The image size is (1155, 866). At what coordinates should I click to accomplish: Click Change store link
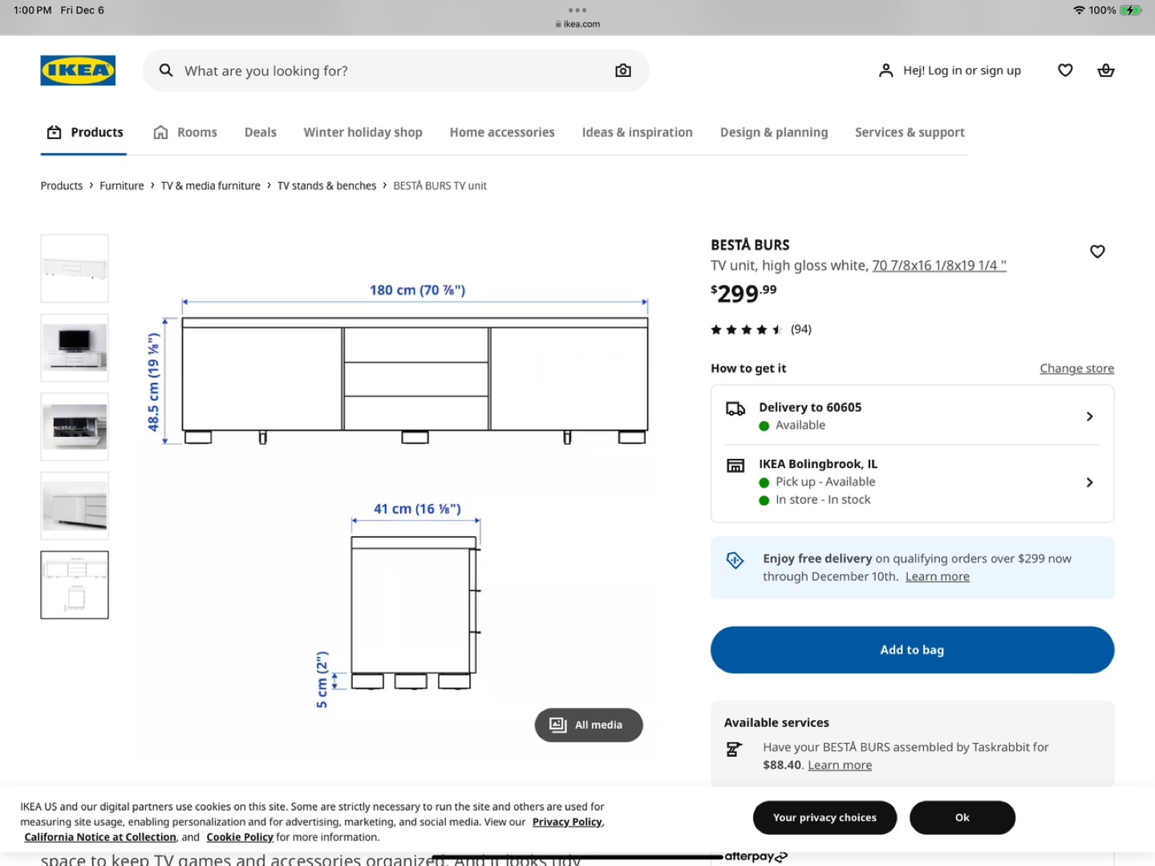[1076, 368]
